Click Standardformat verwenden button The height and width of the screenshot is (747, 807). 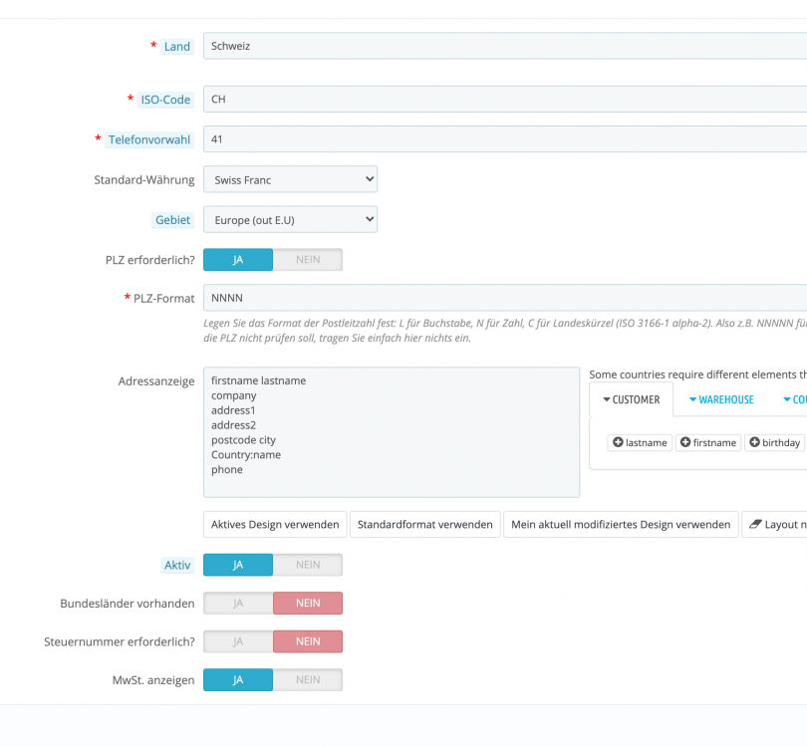[425, 524]
